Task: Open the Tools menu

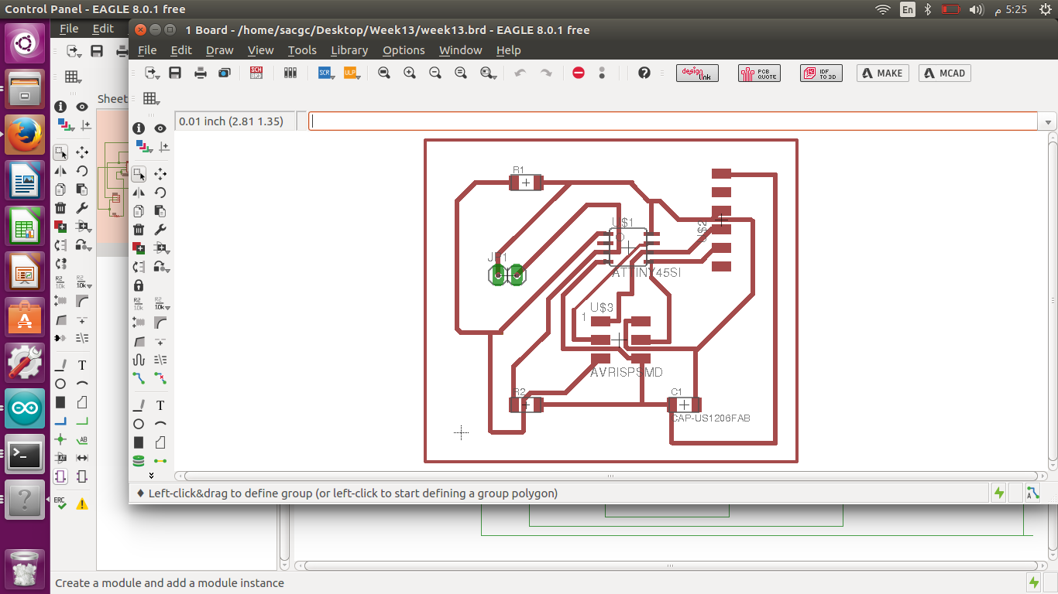Action: [302, 50]
